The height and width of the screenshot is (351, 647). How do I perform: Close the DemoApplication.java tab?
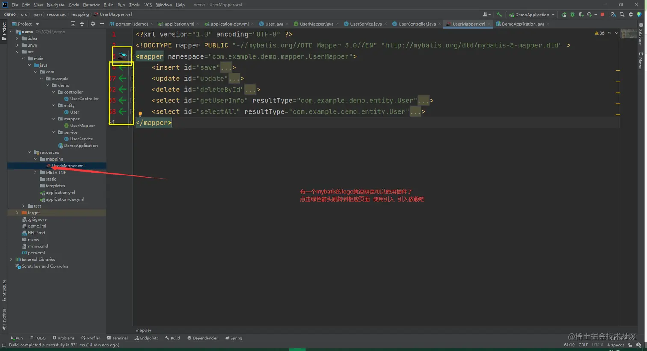coord(548,24)
